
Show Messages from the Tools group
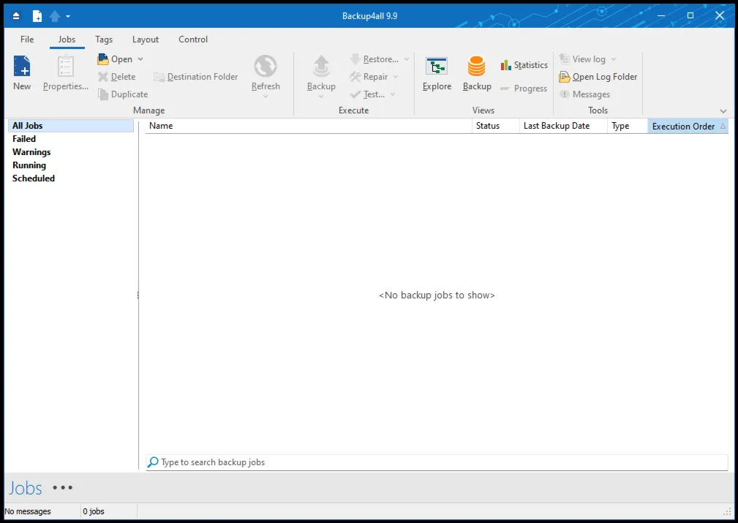(x=584, y=94)
